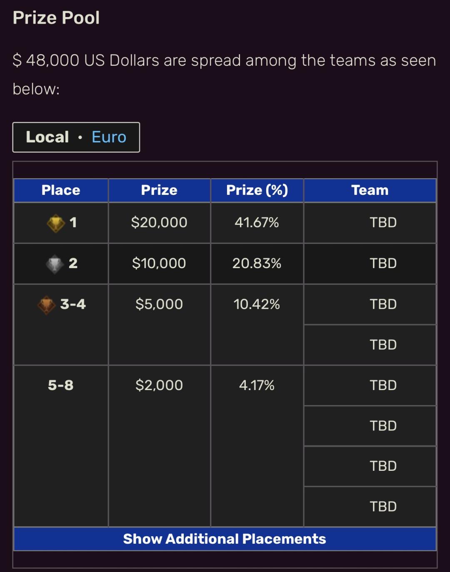Click the TBD team for second place
The image size is (450, 572).
click(x=370, y=264)
